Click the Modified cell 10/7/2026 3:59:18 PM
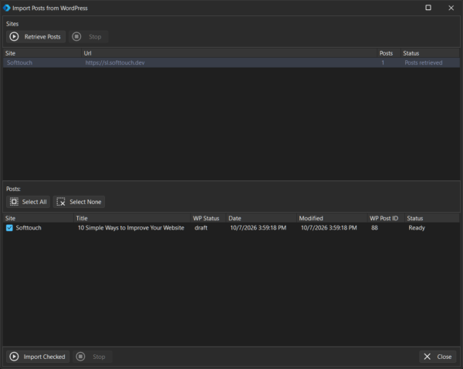This screenshot has height=369, width=463. pos(329,228)
